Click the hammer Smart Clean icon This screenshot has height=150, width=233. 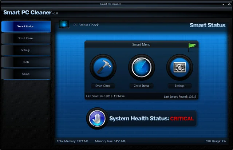click(x=103, y=67)
